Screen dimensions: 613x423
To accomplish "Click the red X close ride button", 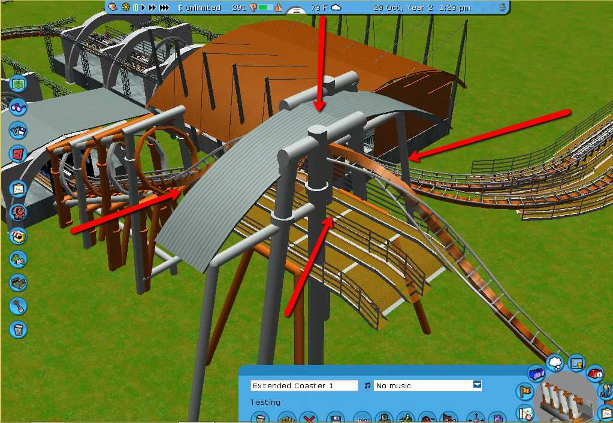I will click(x=309, y=418).
